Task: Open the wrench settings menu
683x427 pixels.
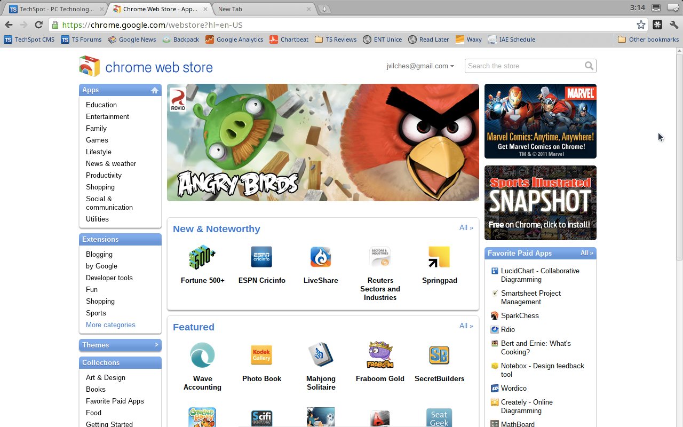Action: click(673, 25)
